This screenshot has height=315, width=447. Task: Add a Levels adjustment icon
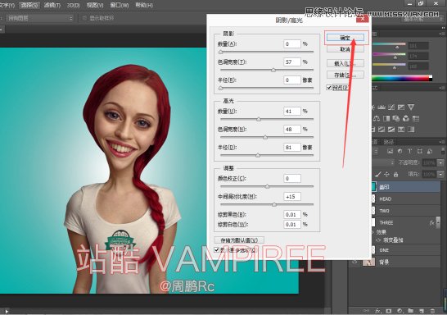coord(382,107)
